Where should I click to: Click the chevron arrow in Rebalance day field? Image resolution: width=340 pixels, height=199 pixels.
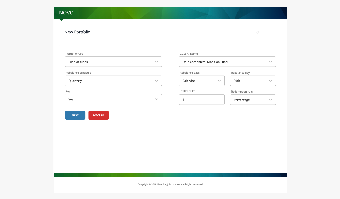(x=270, y=81)
